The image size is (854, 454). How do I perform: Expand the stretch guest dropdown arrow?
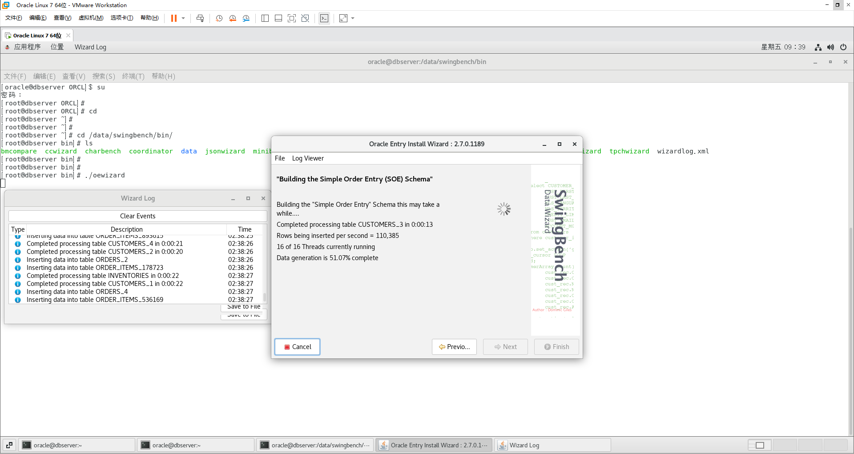coord(353,18)
